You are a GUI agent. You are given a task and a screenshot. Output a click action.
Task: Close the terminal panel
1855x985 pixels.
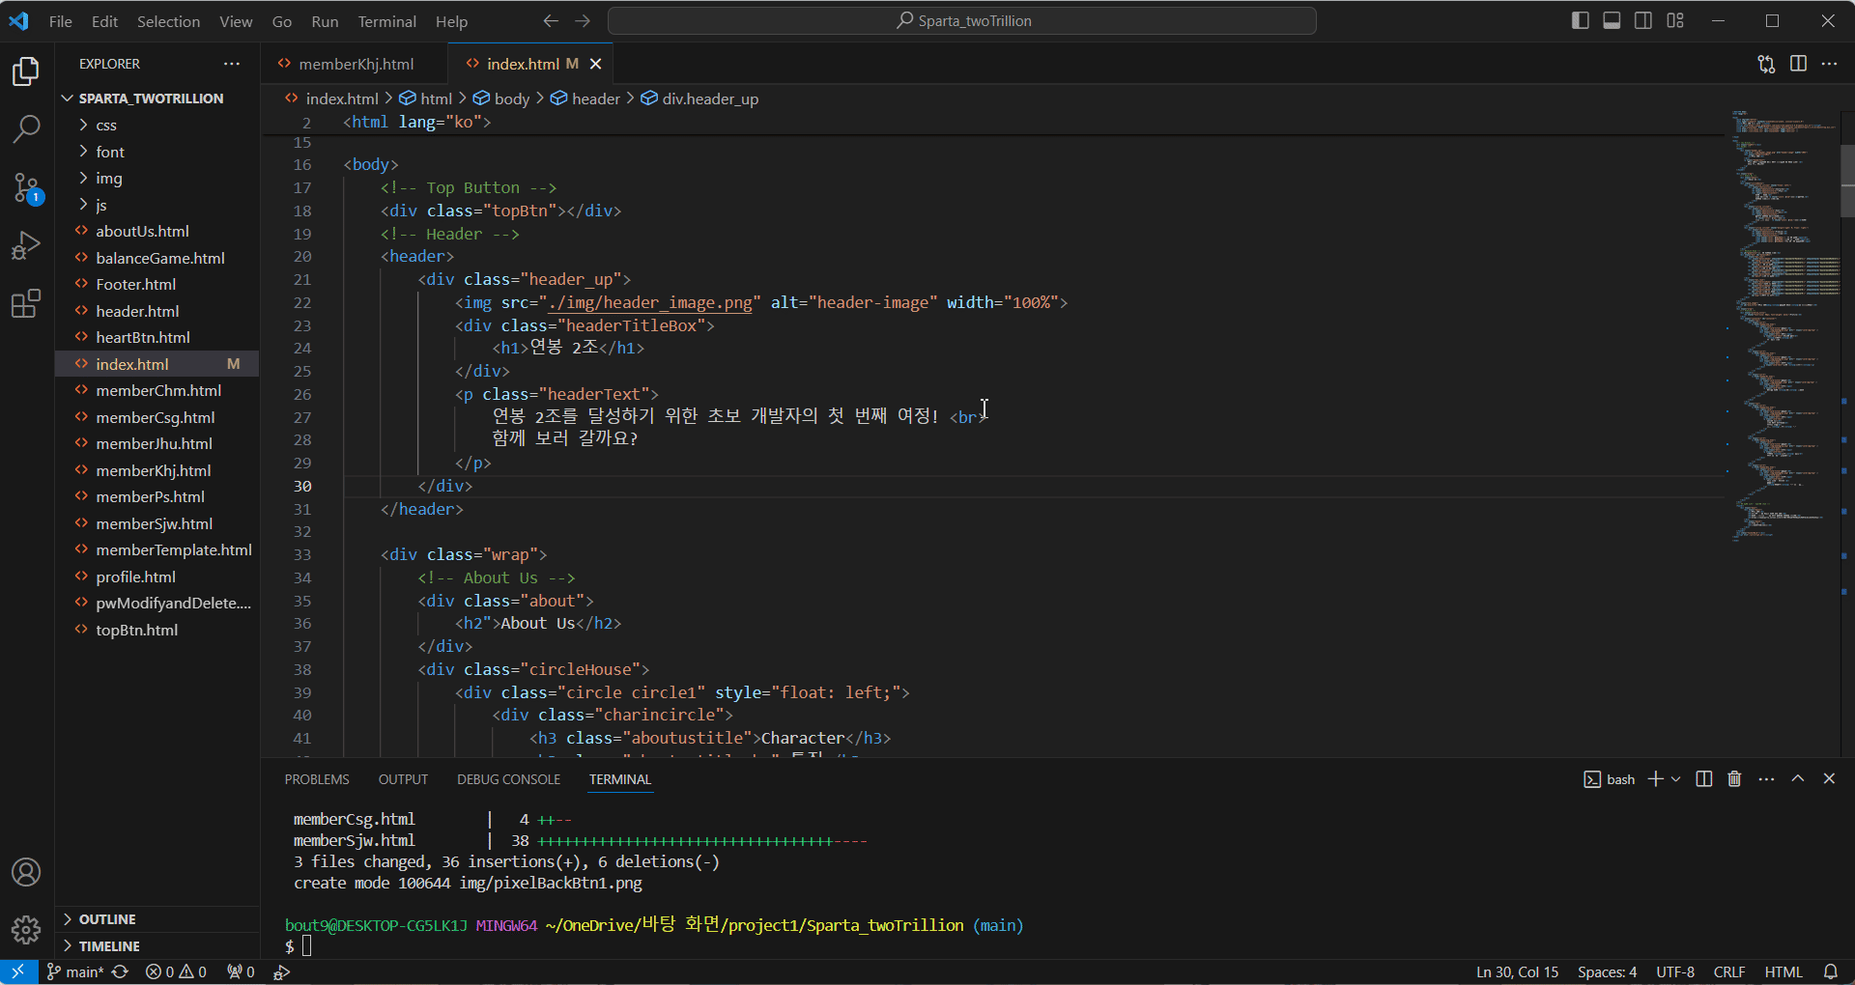point(1829,779)
